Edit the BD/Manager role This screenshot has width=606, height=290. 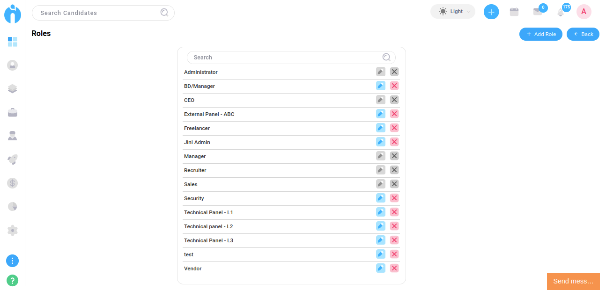380,86
